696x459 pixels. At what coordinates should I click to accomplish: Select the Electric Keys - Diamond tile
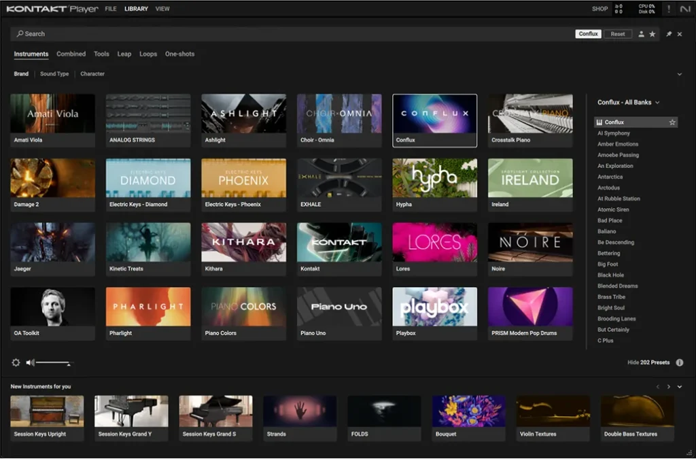(x=148, y=185)
